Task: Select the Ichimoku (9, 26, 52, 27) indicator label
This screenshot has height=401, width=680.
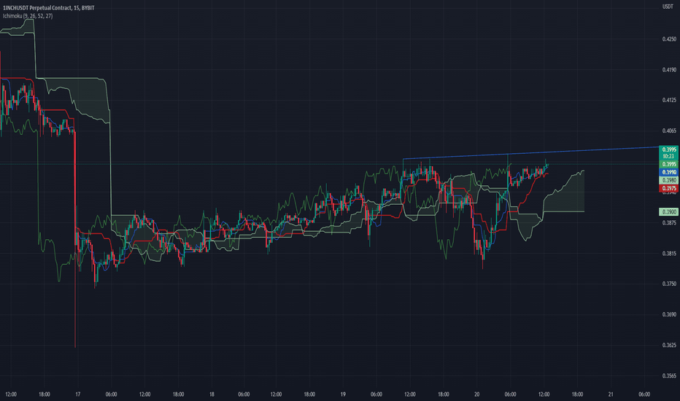Action: 28,16
